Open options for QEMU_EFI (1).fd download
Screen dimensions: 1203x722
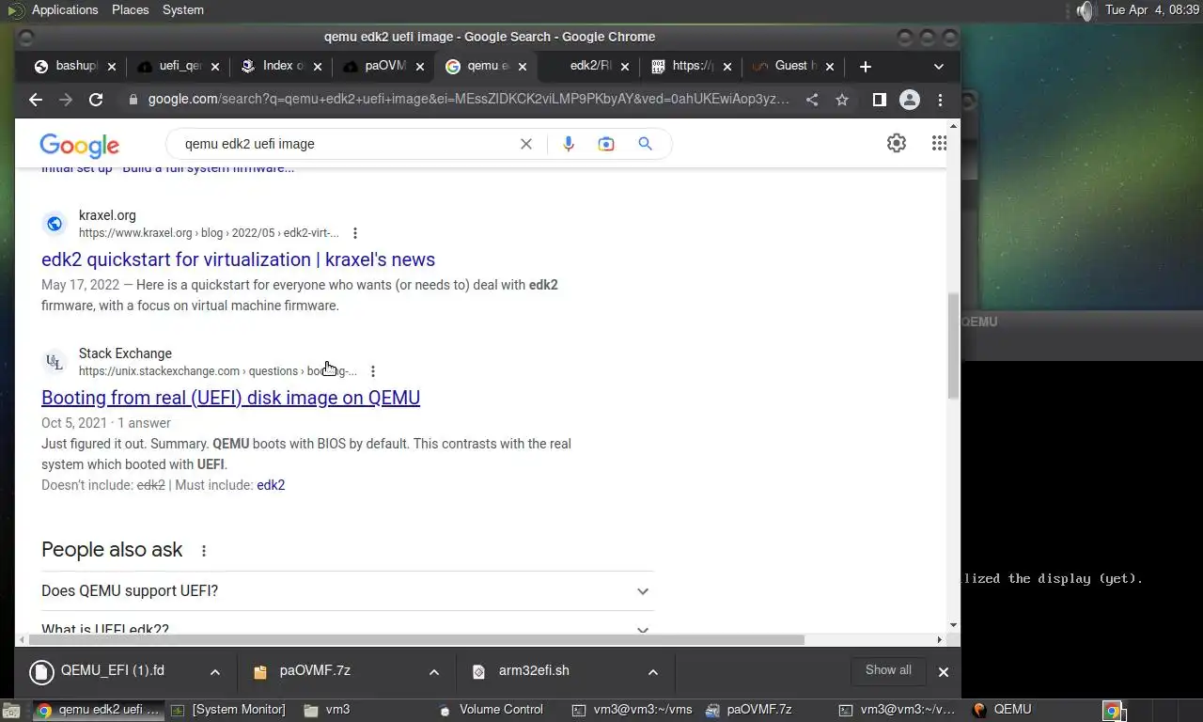[x=215, y=671]
